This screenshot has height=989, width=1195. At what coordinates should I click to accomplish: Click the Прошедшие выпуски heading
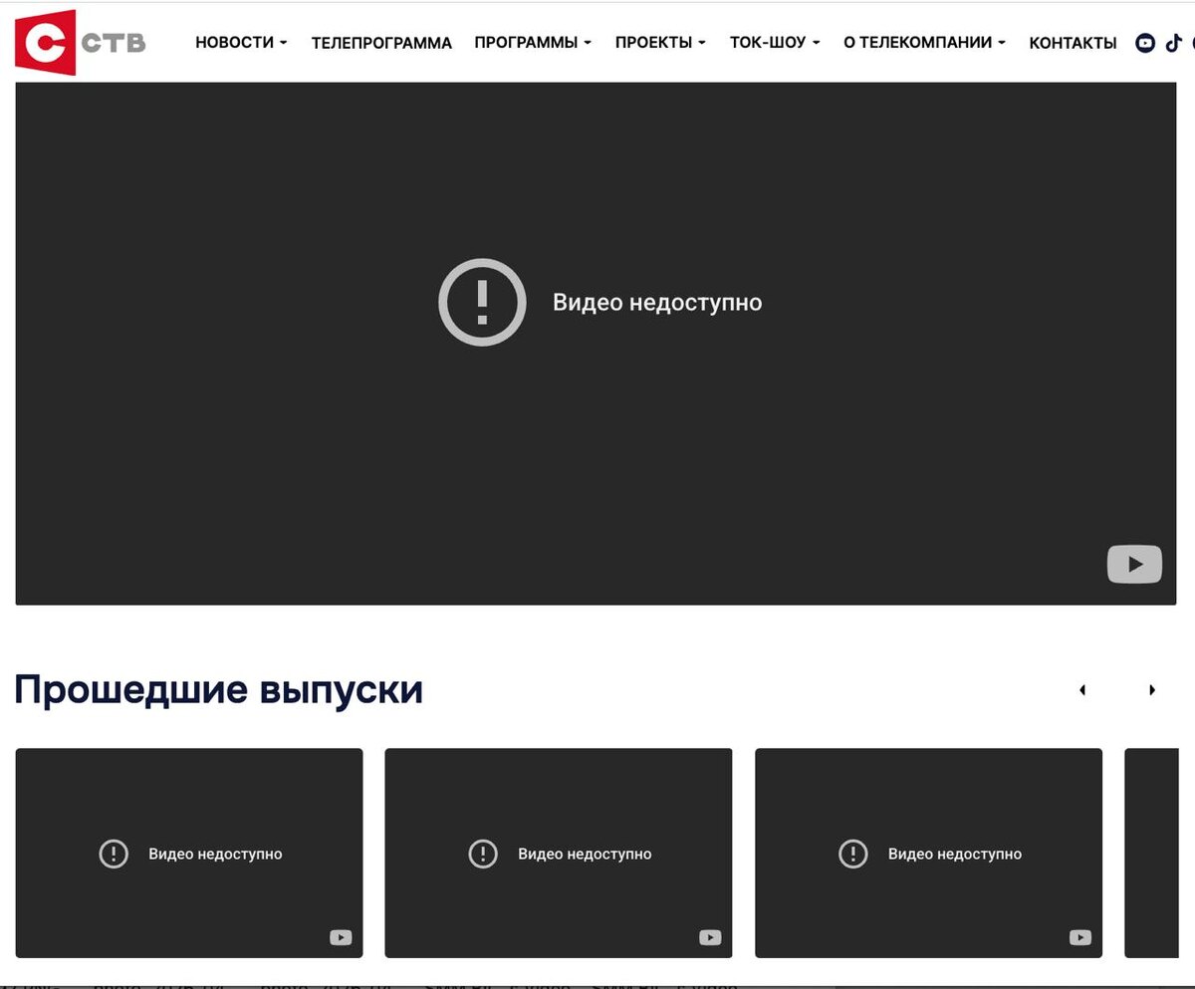219,689
